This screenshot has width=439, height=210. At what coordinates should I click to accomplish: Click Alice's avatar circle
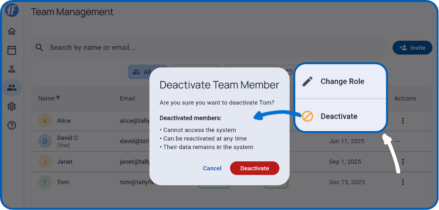click(45, 121)
